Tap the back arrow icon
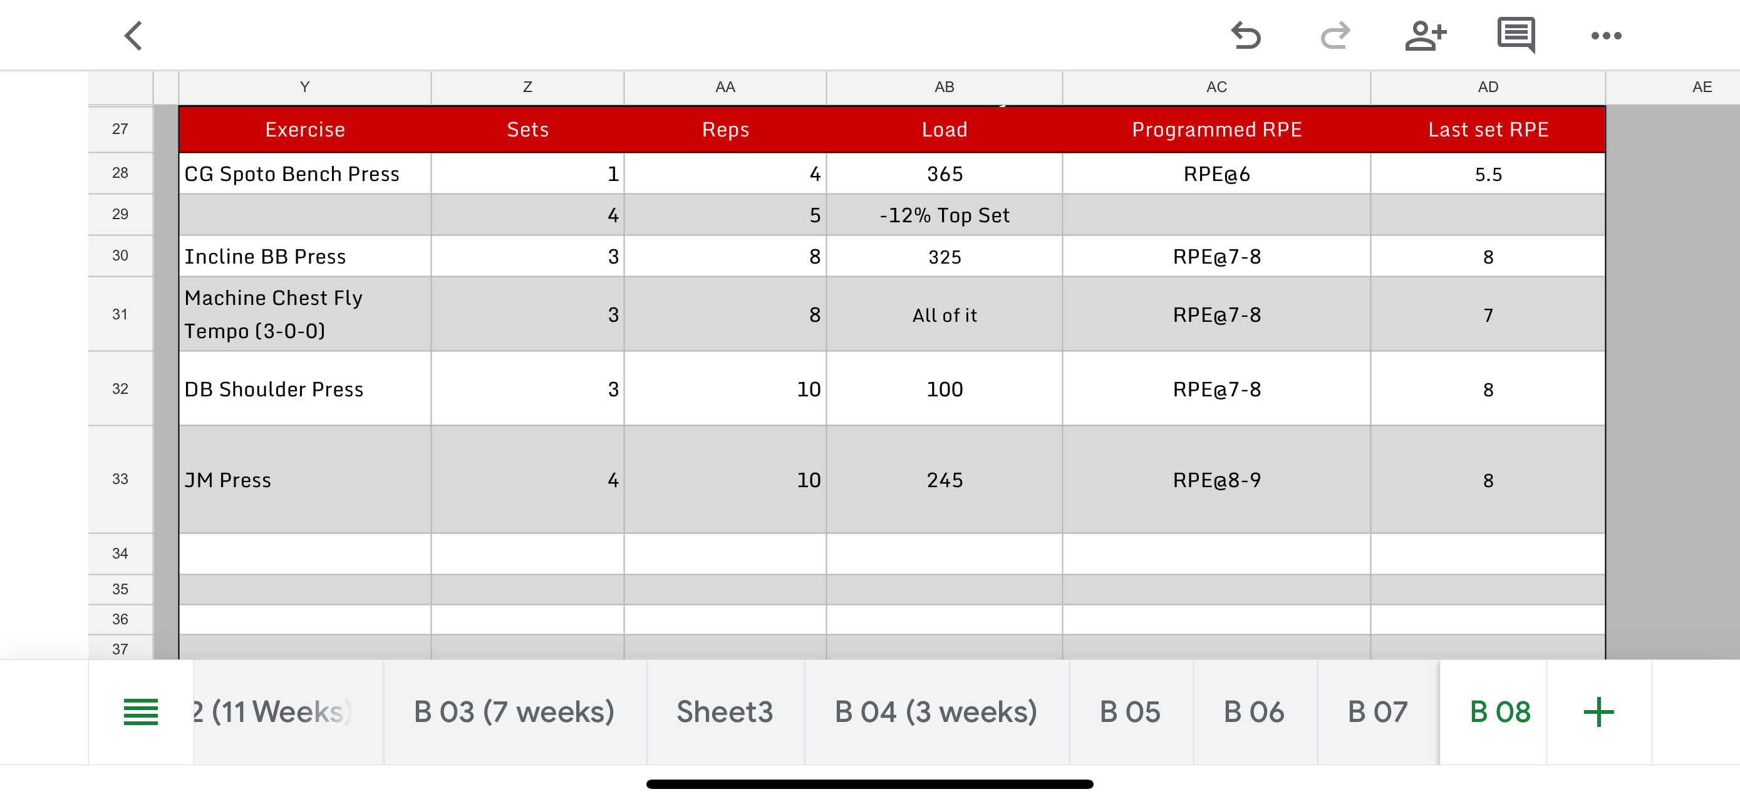The height and width of the screenshot is (804, 1740). tap(134, 36)
